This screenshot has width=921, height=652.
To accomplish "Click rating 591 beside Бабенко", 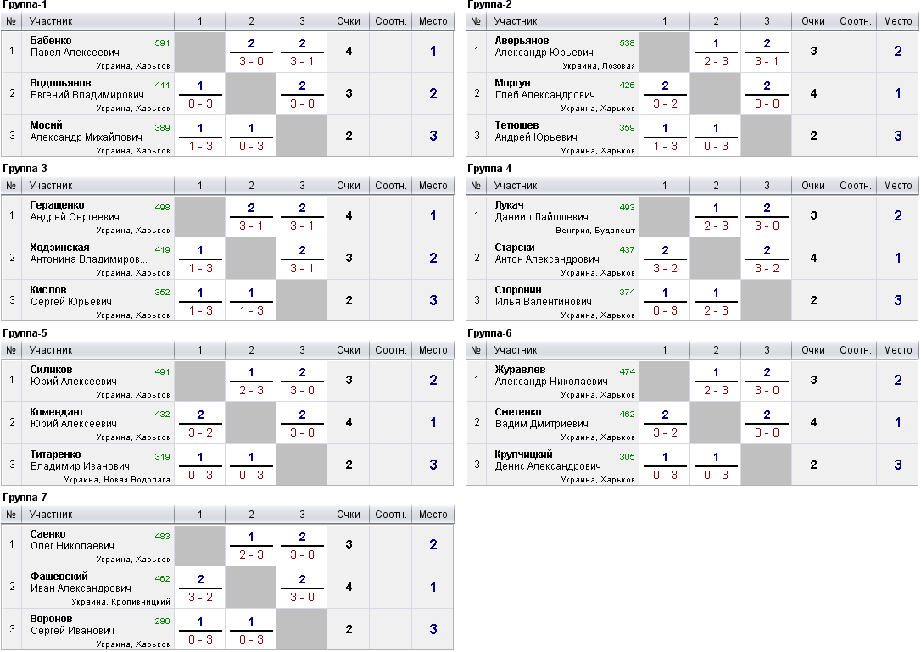I will [162, 42].
